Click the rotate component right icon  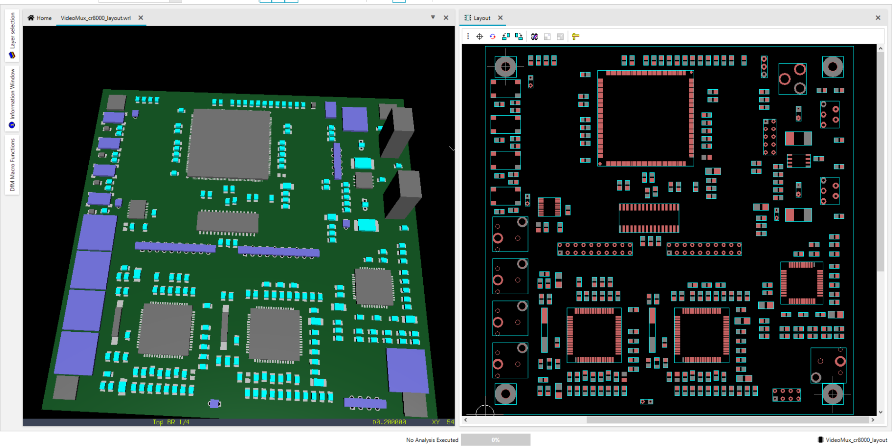519,37
